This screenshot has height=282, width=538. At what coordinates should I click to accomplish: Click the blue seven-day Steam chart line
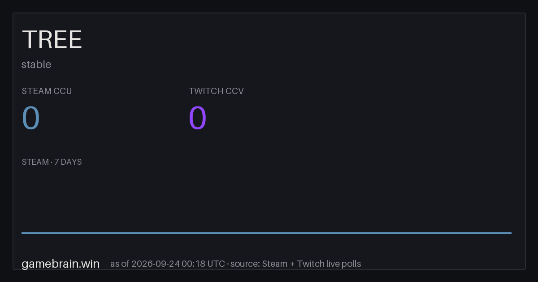[x=266, y=233]
